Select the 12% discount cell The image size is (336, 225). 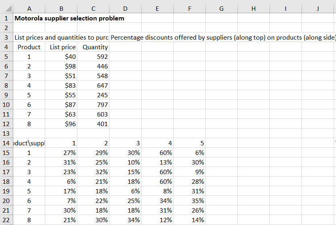point(157,220)
